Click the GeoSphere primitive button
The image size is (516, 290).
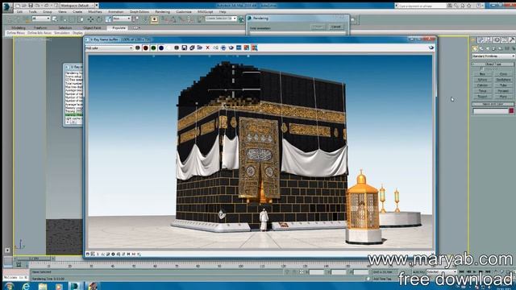[503, 80]
